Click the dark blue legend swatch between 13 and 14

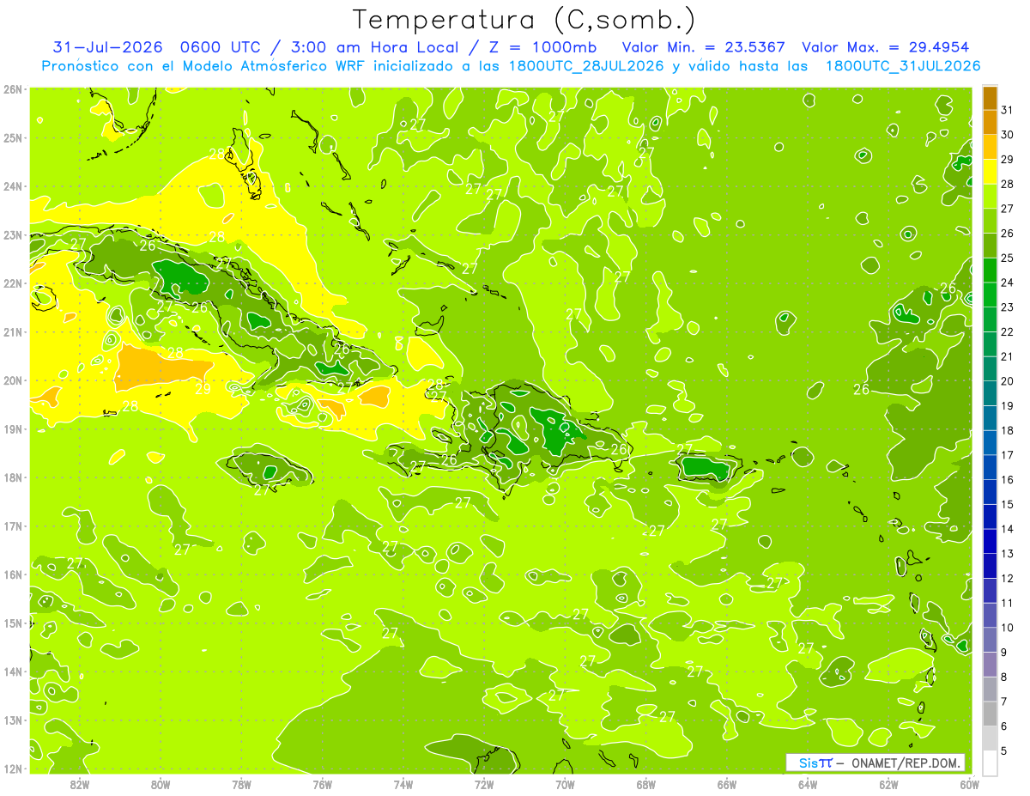coord(990,541)
